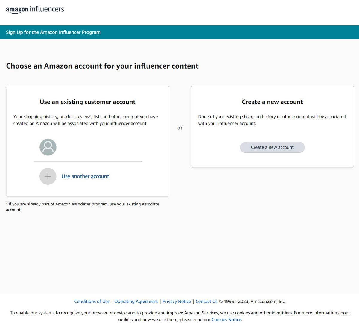Click the teal "Sign Up" program banner

pos(53,32)
